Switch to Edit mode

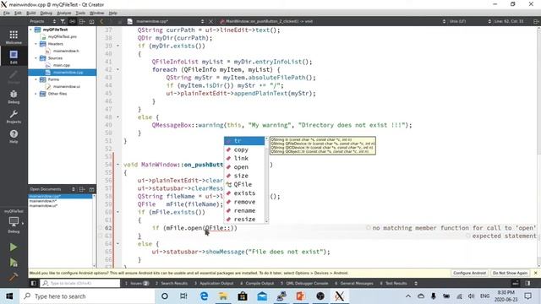14,57
